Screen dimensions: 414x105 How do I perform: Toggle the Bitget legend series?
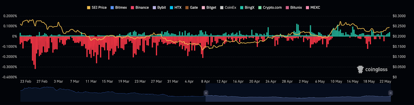click(209, 8)
